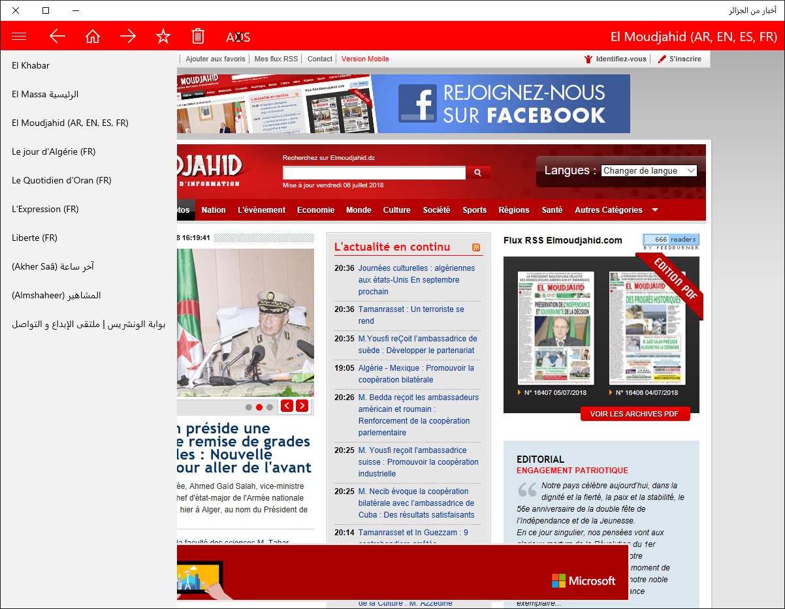Click the headline about remise de grades
Screen dimensions: 785x609
[x=244, y=448]
